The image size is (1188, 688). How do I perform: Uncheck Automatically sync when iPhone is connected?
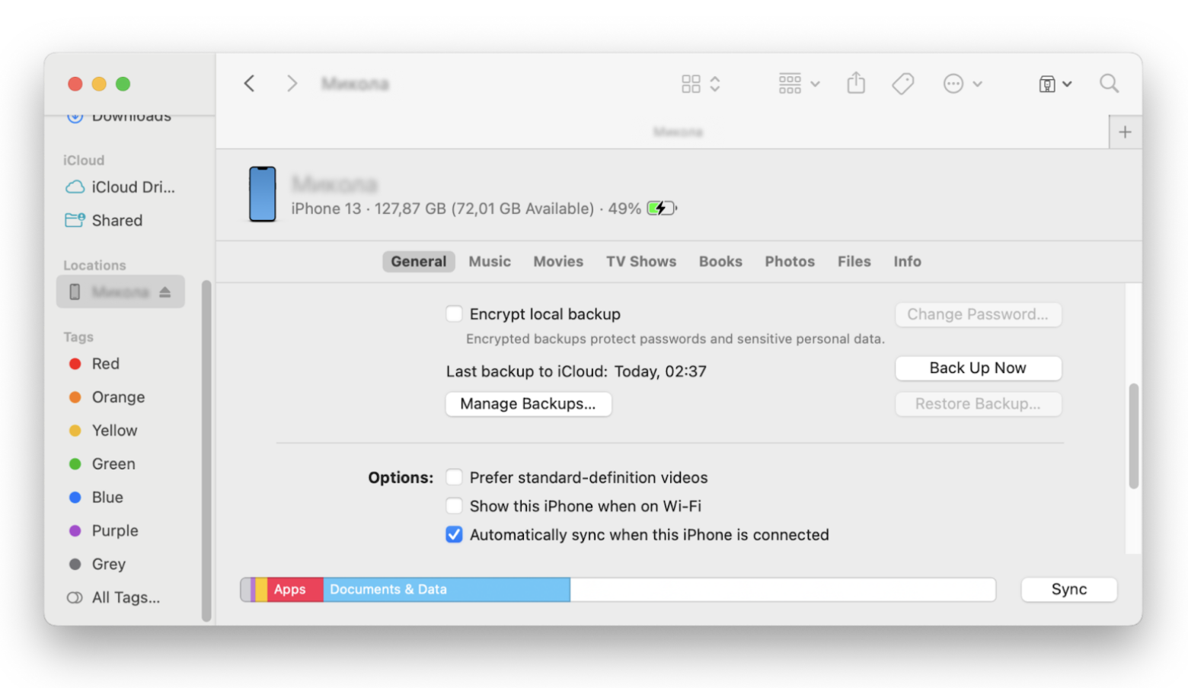point(454,535)
